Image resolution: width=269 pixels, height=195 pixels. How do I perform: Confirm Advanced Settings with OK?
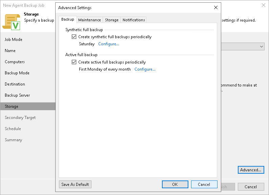click(175, 185)
